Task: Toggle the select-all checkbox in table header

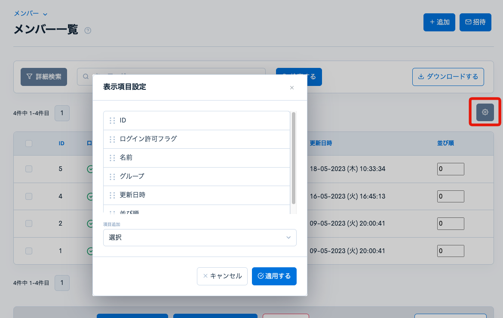Action: (29, 143)
